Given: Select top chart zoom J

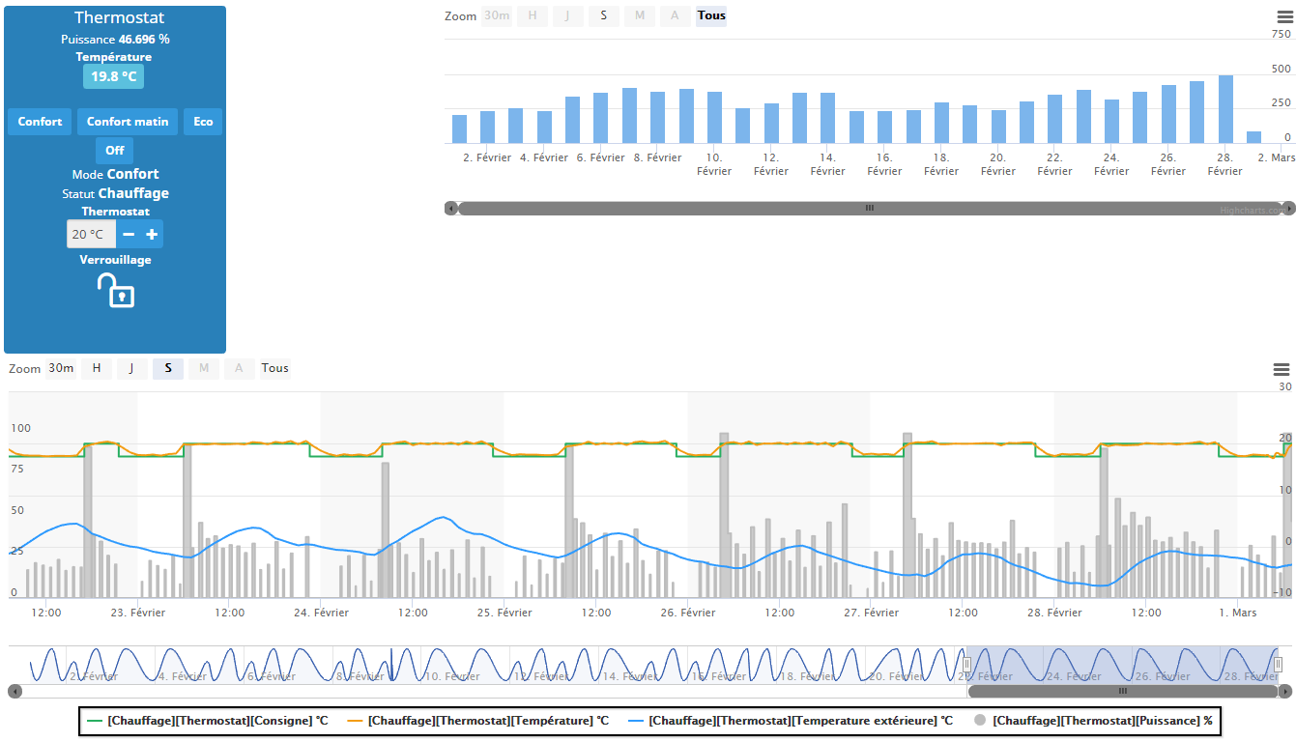Looking at the screenshot, I should 568,15.
